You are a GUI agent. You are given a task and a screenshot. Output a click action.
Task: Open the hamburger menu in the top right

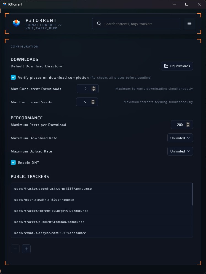tap(189, 23)
